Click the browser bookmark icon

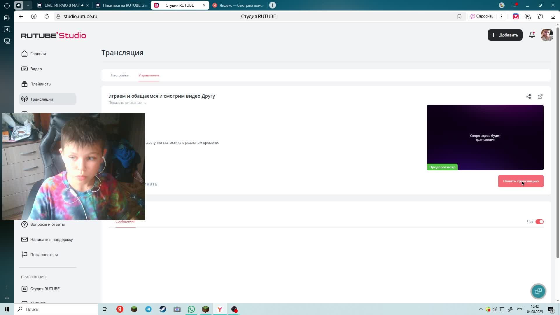coord(459,16)
